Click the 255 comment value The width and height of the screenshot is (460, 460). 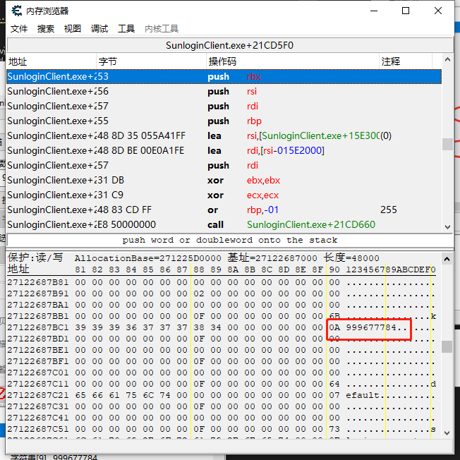tap(389, 210)
